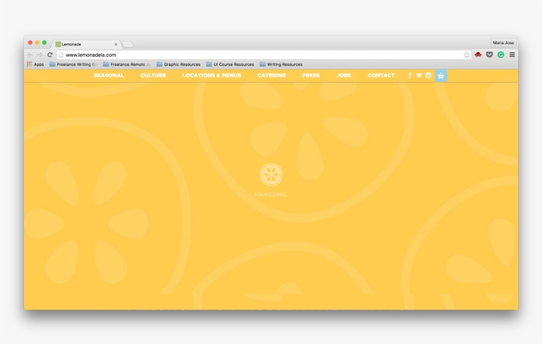Open a new tab button
This screenshot has height=344, width=542.
(x=128, y=44)
